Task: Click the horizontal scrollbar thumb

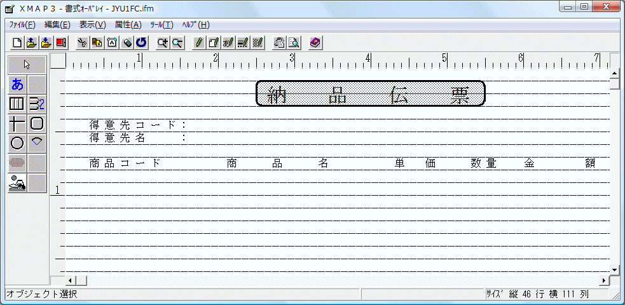Action: [x=81, y=281]
